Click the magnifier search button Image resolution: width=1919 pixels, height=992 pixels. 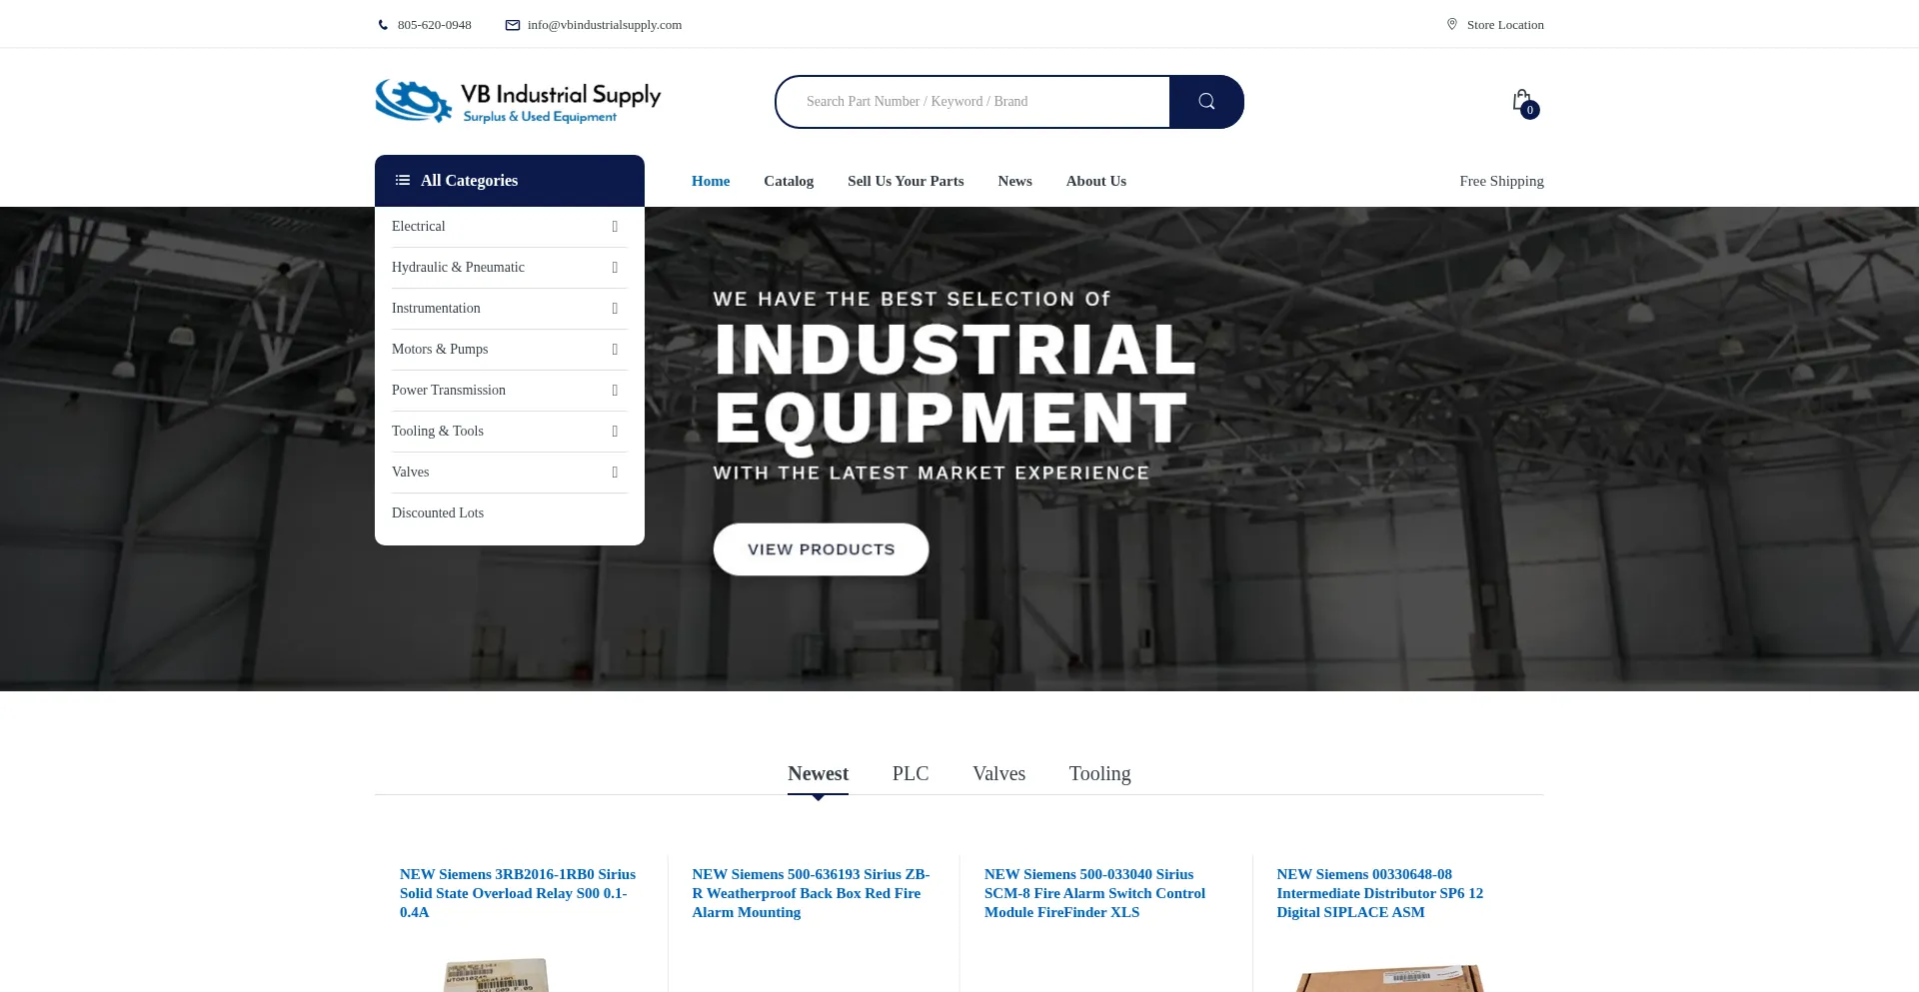click(x=1206, y=101)
